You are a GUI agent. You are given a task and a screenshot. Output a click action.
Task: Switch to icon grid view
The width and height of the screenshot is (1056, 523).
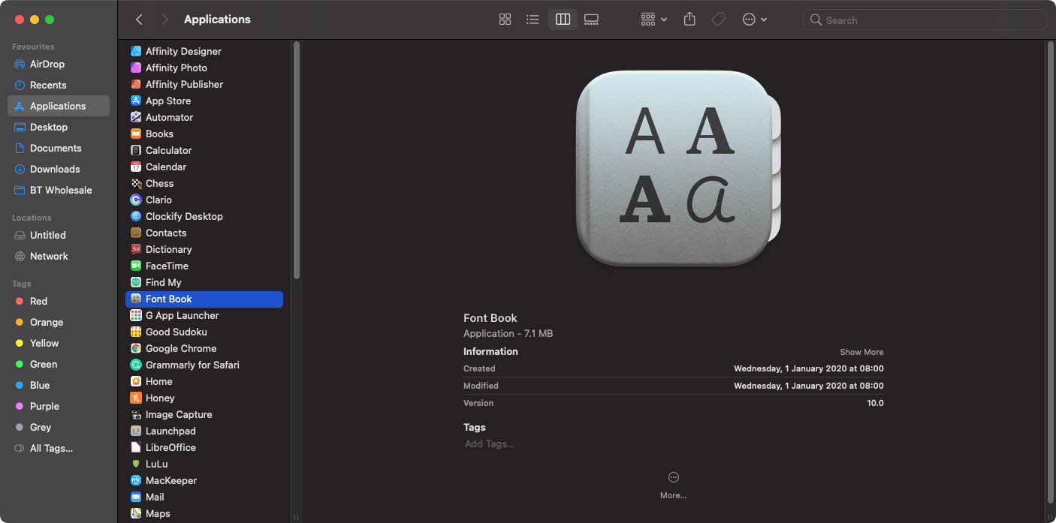[x=505, y=20]
